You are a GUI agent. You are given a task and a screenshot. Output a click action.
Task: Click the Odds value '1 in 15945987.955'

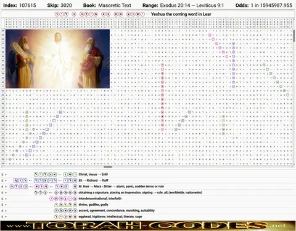[271, 6]
